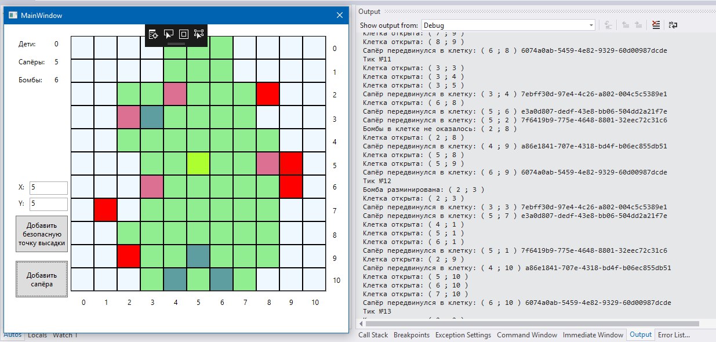Click Добавить безопасную точку высадки button
The image size is (716, 342).
[x=42, y=234]
